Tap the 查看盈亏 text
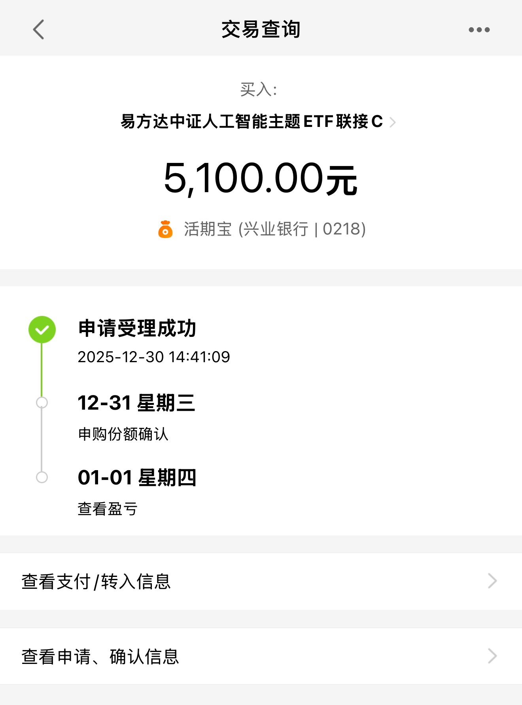Viewport: 522px width, 705px height. [x=108, y=508]
